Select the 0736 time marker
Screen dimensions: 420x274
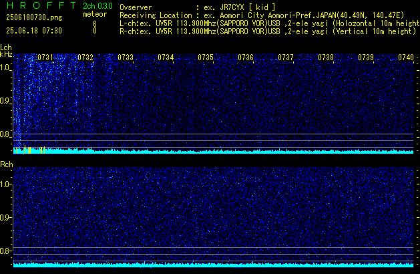[246, 57]
